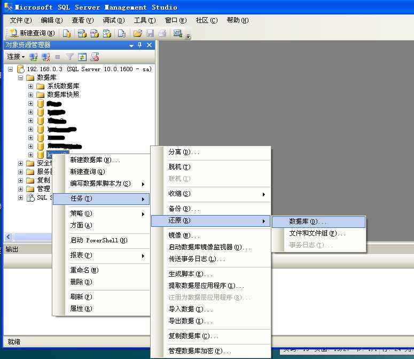Choose 分离(D)... in tasks submenu
The height and width of the screenshot is (359, 414).
click(210, 152)
